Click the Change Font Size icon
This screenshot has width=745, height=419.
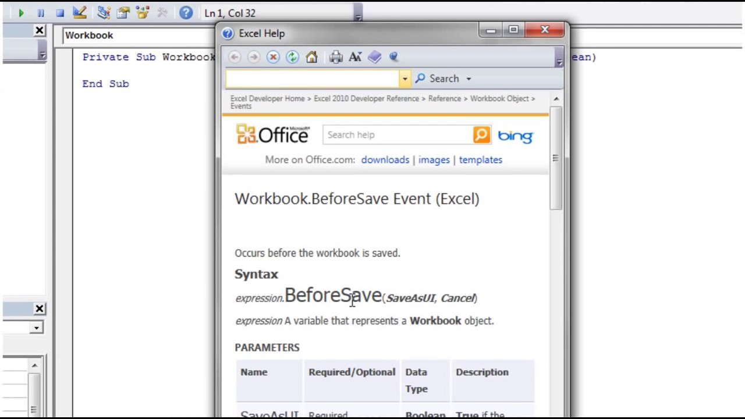355,56
